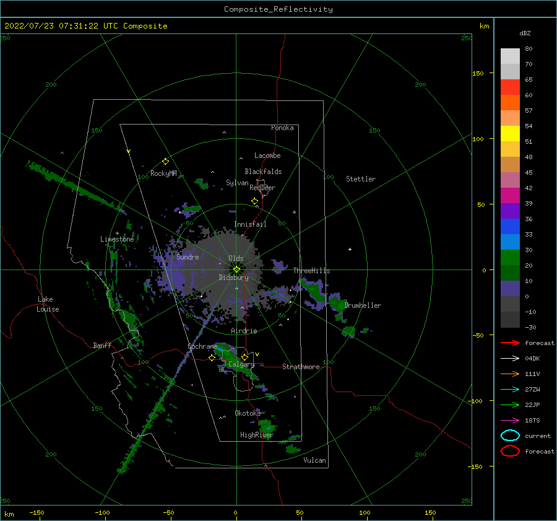Click the red forecast ellipse icon
This screenshot has height=521, width=557.
point(510,451)
